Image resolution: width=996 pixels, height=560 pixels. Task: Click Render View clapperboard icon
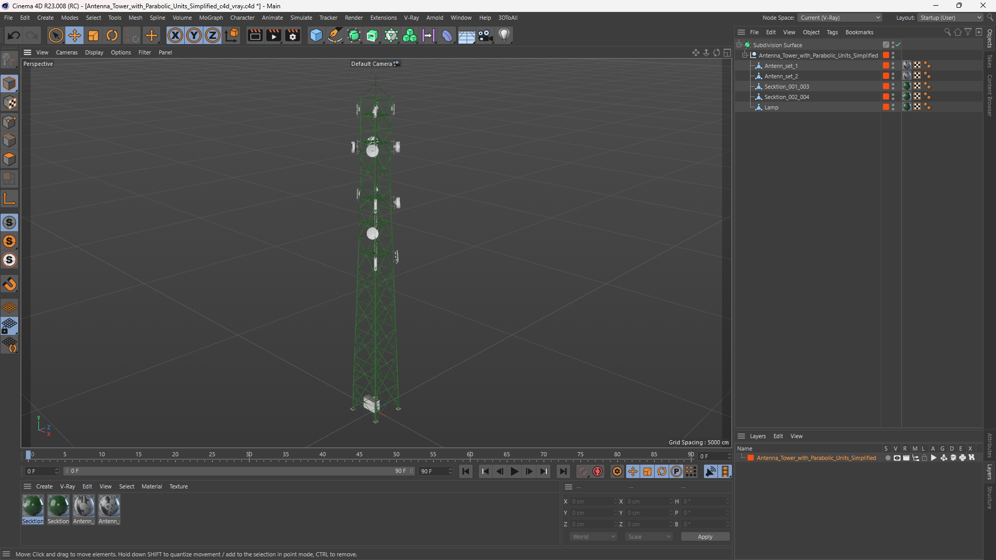tap(255, 36)
